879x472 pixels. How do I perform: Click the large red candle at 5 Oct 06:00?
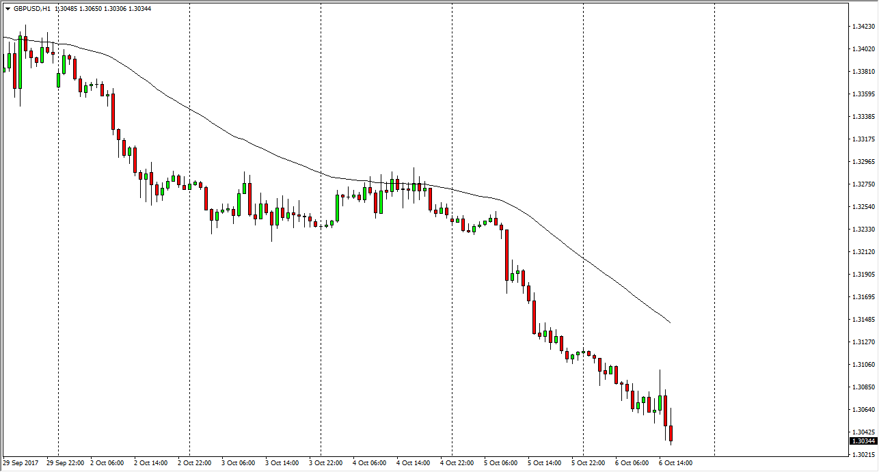[506, 255]
